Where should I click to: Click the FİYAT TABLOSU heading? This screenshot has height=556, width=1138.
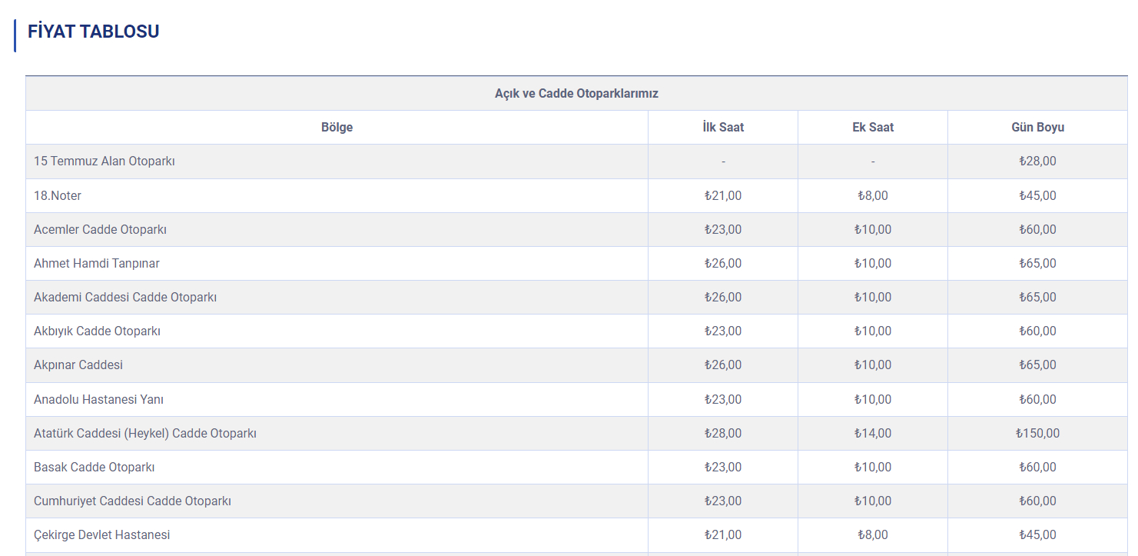point(93,32)
